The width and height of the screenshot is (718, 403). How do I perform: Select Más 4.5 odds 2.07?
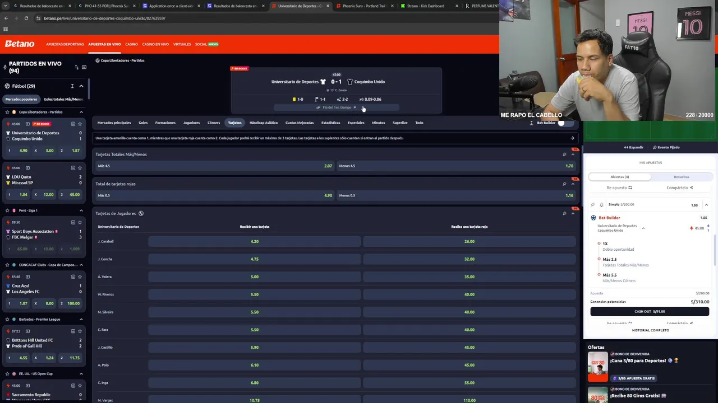click(x=214, y=166)
